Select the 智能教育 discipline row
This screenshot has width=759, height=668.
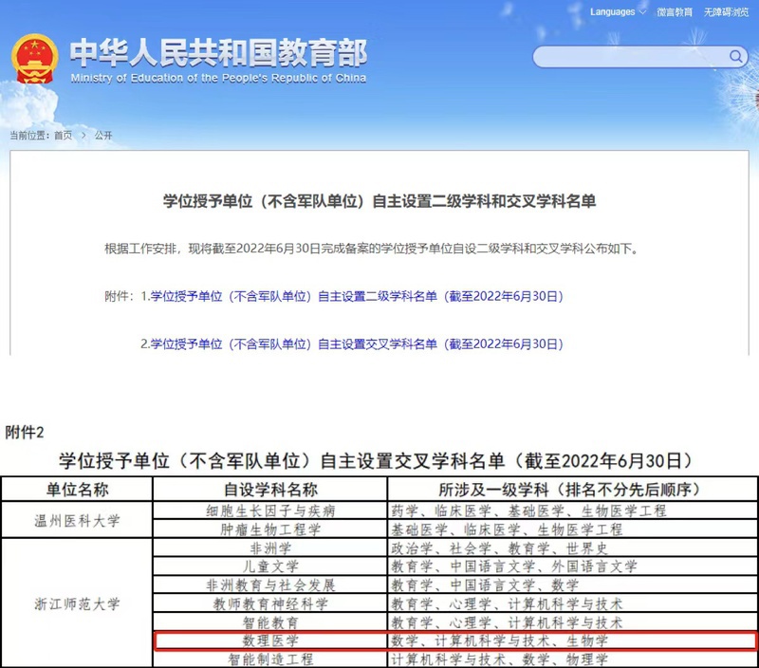click(269, 622)
